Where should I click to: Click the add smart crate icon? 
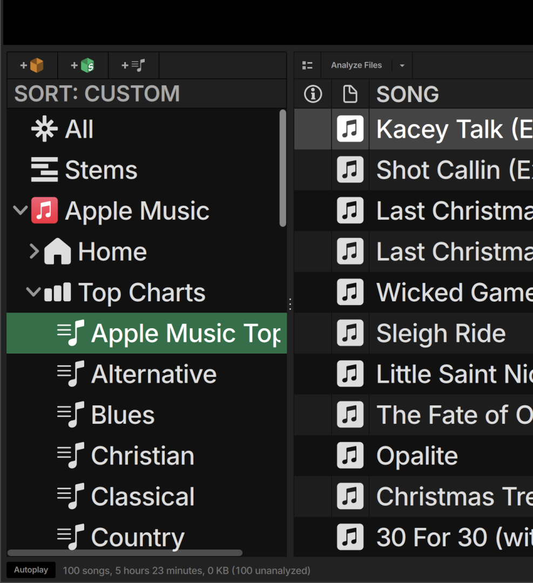click(83, 65)
